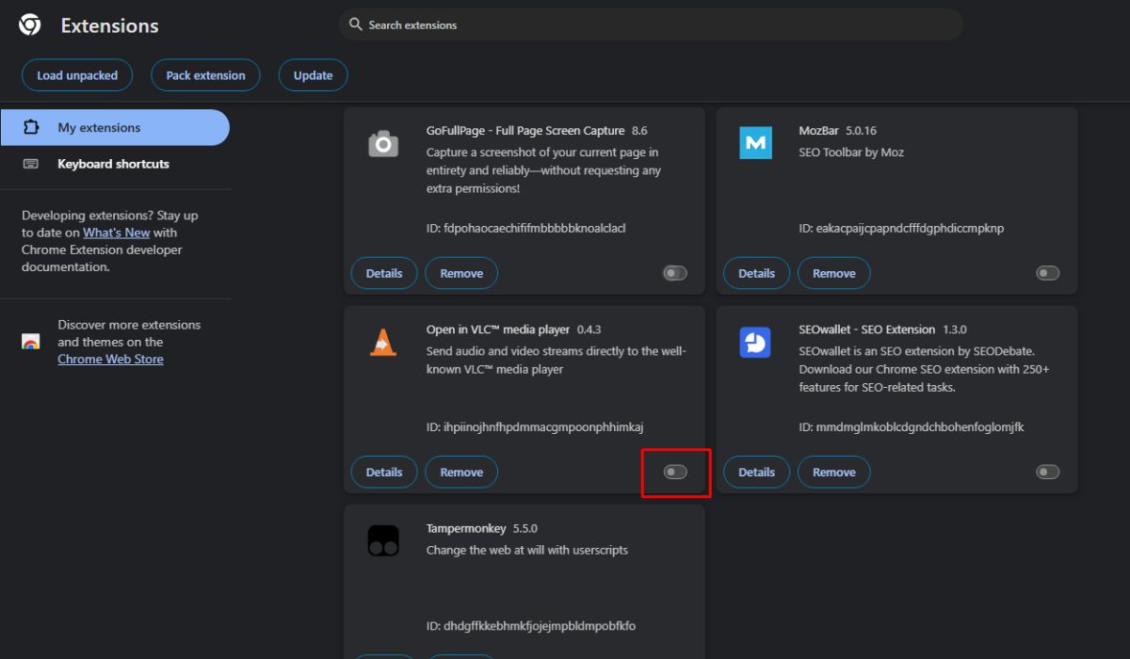Open the What's New link
The width and height of the screenshot is (1130, 659).
click(x=117, y=233)
